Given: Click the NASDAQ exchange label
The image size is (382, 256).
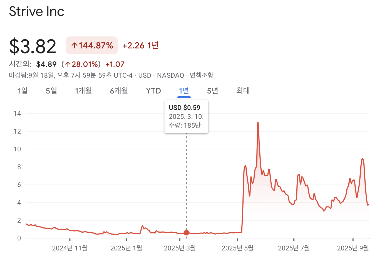Looking at the screenshot, I should 170,75.
